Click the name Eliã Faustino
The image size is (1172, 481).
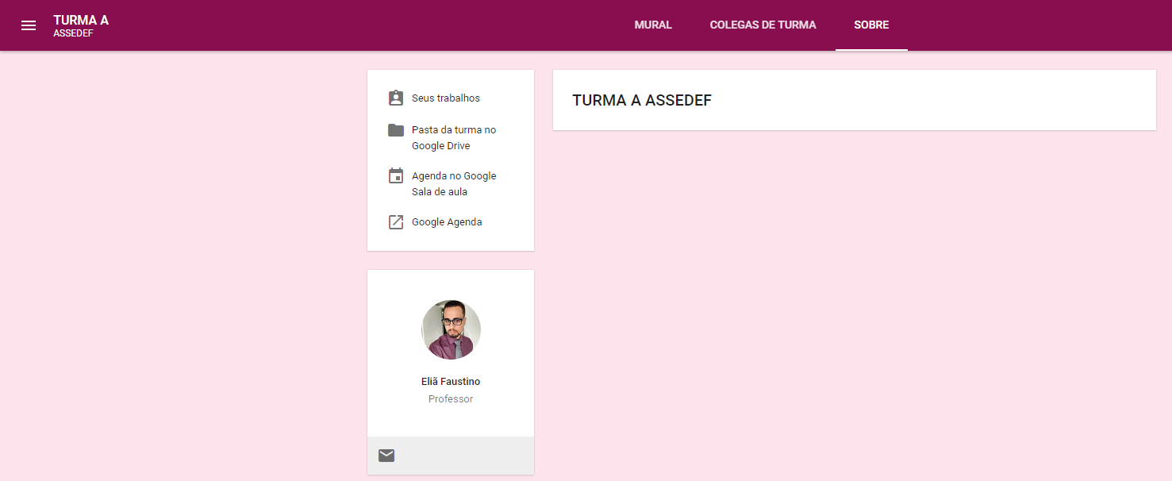(451, 382)
